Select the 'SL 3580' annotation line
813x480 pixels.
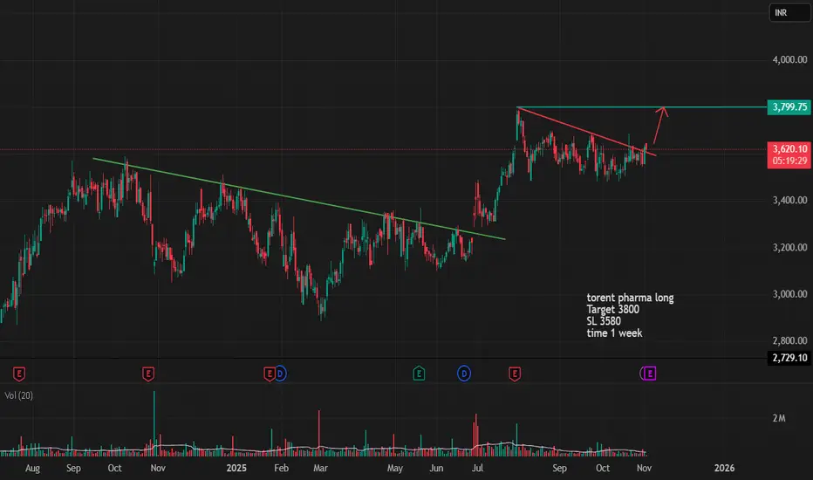pos(604,321)
